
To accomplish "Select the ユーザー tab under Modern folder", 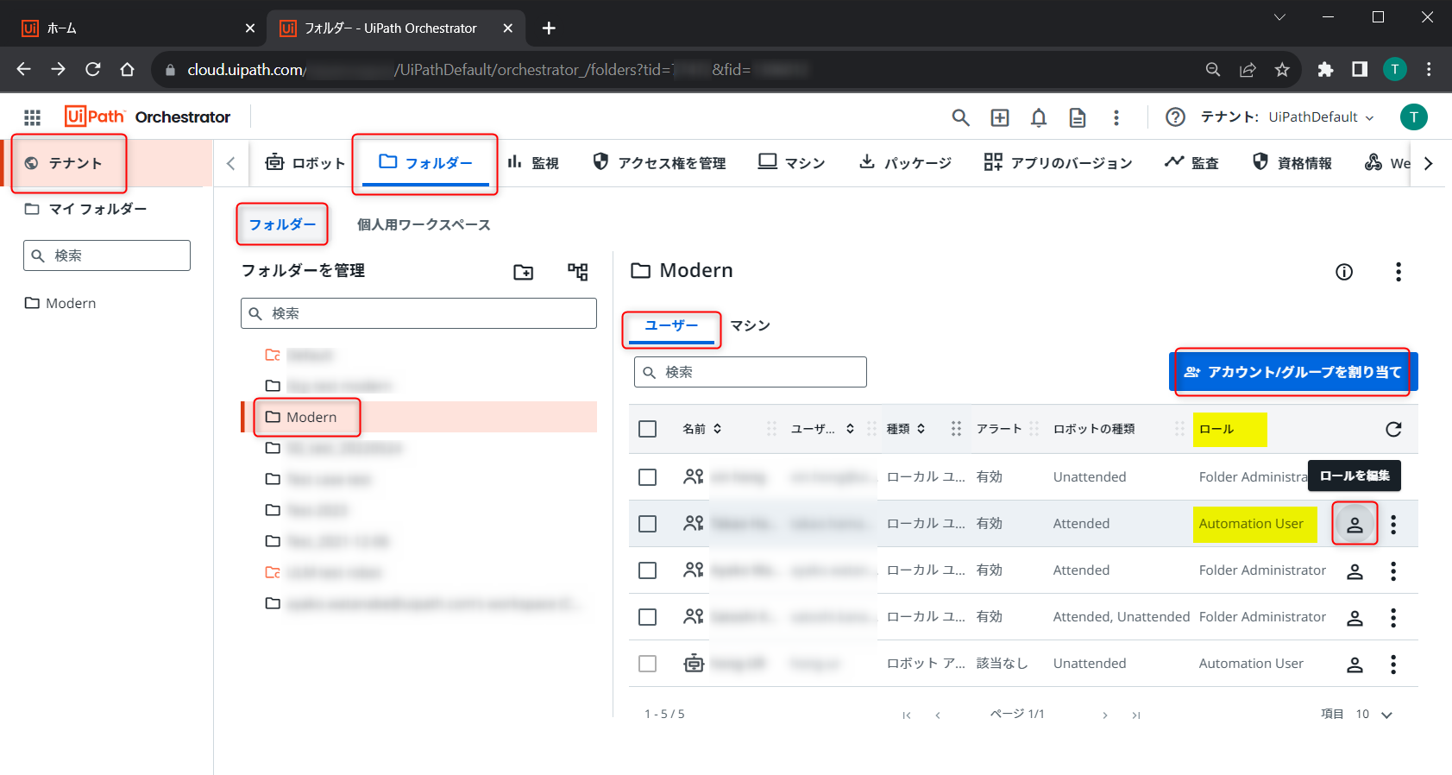I will (671, 326).
